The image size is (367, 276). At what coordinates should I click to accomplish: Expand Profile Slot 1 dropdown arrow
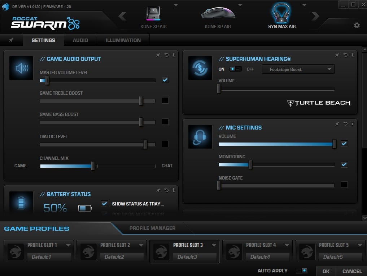68,245
